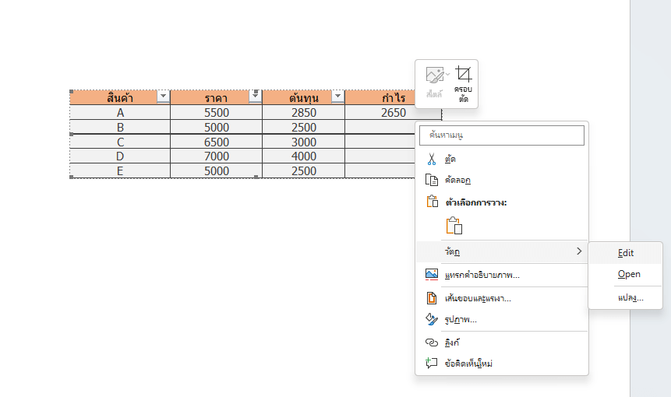This screenshot has height=397, width=671.
Task: Click the insert caption image icon
Action: coord(432,274)
